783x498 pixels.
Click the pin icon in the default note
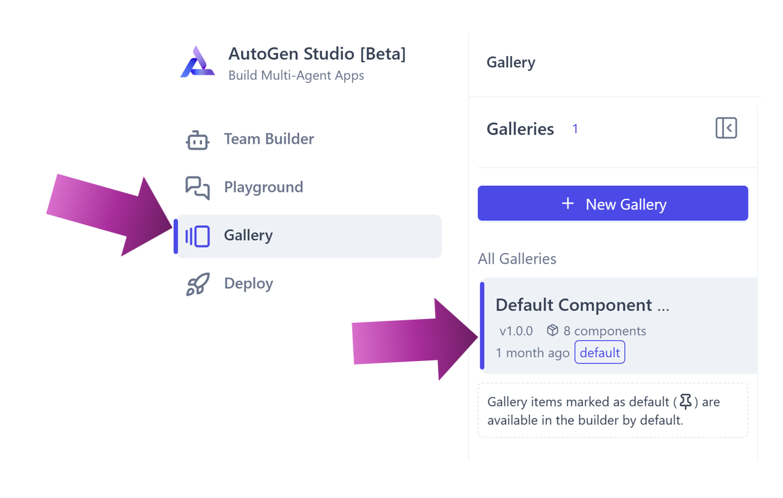click(685, 401)
